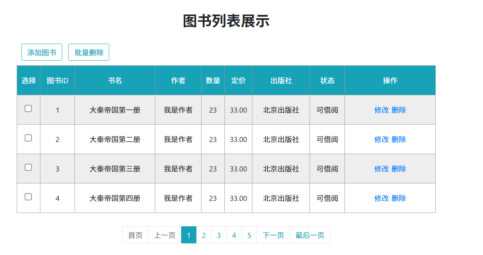Remove book ID 3 with 删除
This screenshot has height=255, width=483.
point(399,169)
